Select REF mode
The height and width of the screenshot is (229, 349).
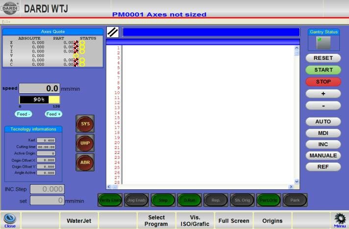323,167
